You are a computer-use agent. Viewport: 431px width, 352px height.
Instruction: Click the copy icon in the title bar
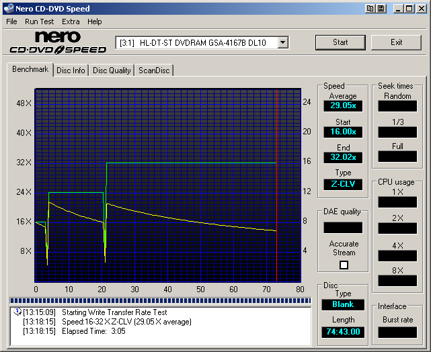pos(370,9)
